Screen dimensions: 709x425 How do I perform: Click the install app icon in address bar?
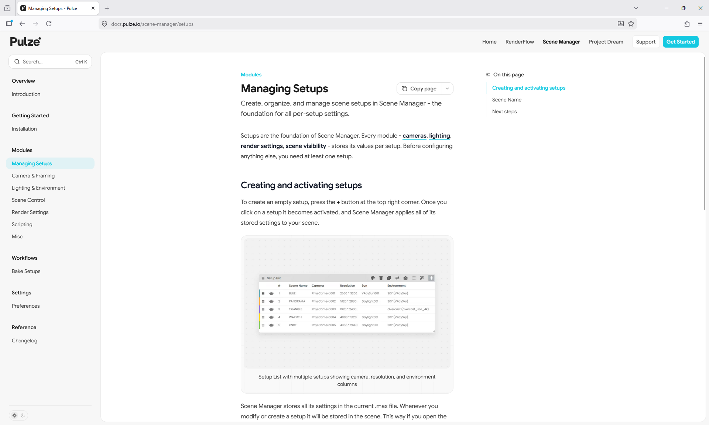(x=621, y=24)
